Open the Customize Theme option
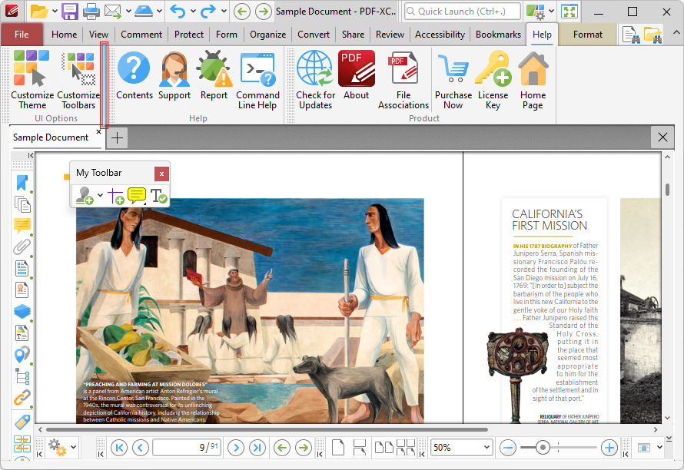Viewport: 684px width, 470px height. coord(32,80)
